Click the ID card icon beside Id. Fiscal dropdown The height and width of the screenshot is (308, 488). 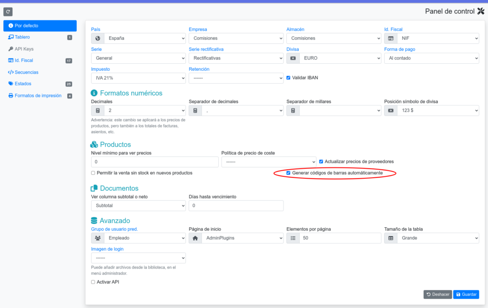(391, 38)
